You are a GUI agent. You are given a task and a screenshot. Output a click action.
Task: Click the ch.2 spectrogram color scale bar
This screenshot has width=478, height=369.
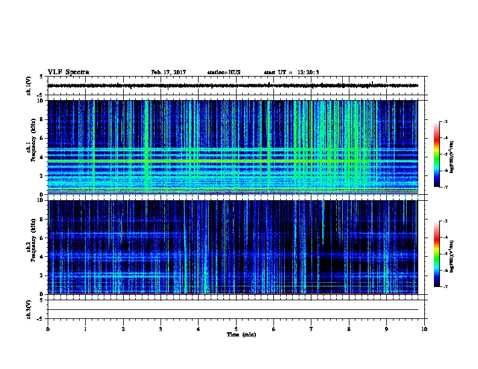pos(436,254)
